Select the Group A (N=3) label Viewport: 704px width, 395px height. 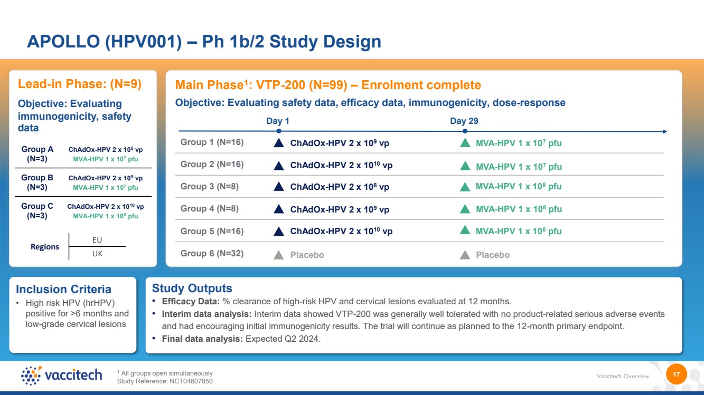click(x=37, y=153)
